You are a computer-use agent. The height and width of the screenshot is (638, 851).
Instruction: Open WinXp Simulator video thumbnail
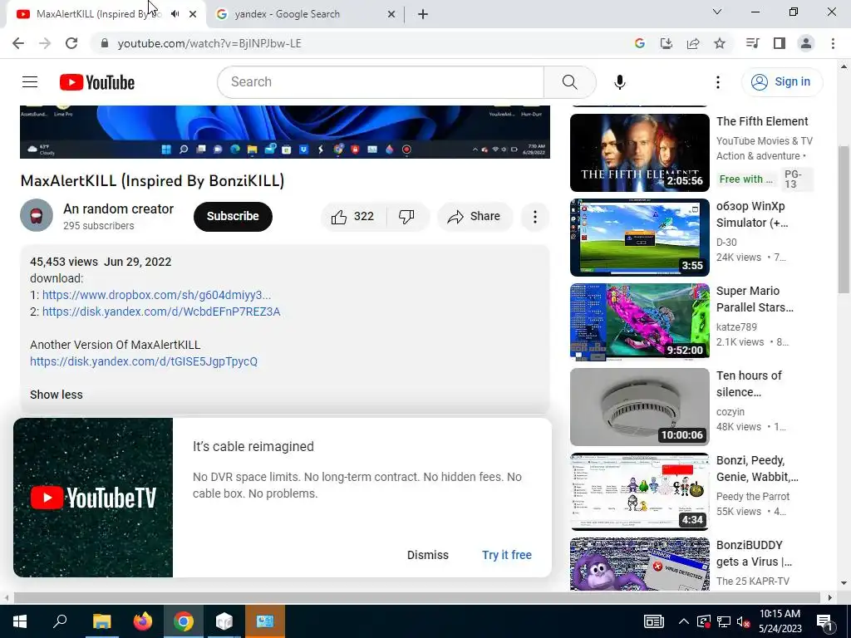[x=639, y=237]
